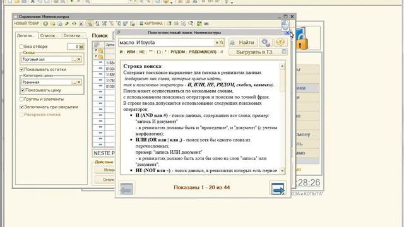Screen dimensions: 404x227
Task: Click the Выгрузить в ТЗ button
Action: click(x=258, y=52)
